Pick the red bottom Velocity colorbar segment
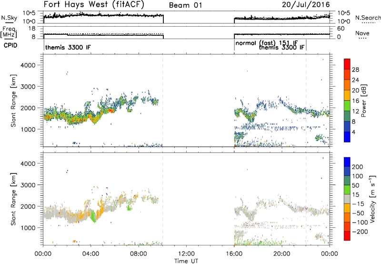Screen dimensions: 381x264 pyautogui.click(x=347, y=236)
